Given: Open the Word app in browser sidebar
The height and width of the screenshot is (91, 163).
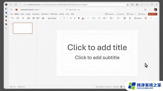Looking at the screenshot, I should (6, 13).
